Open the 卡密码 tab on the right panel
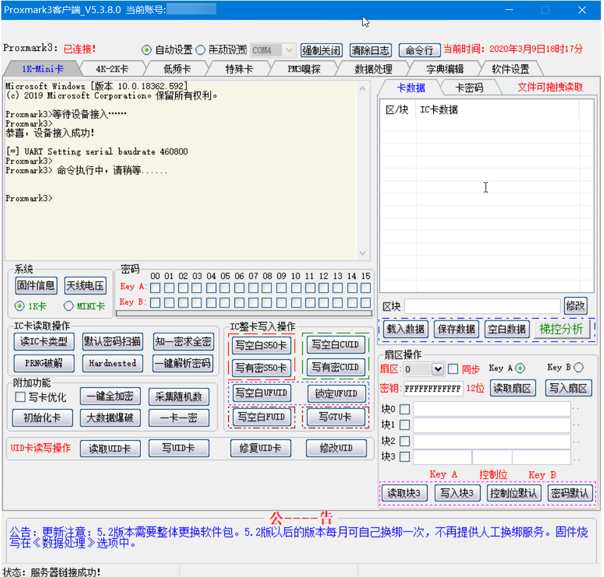 point(471,88)
